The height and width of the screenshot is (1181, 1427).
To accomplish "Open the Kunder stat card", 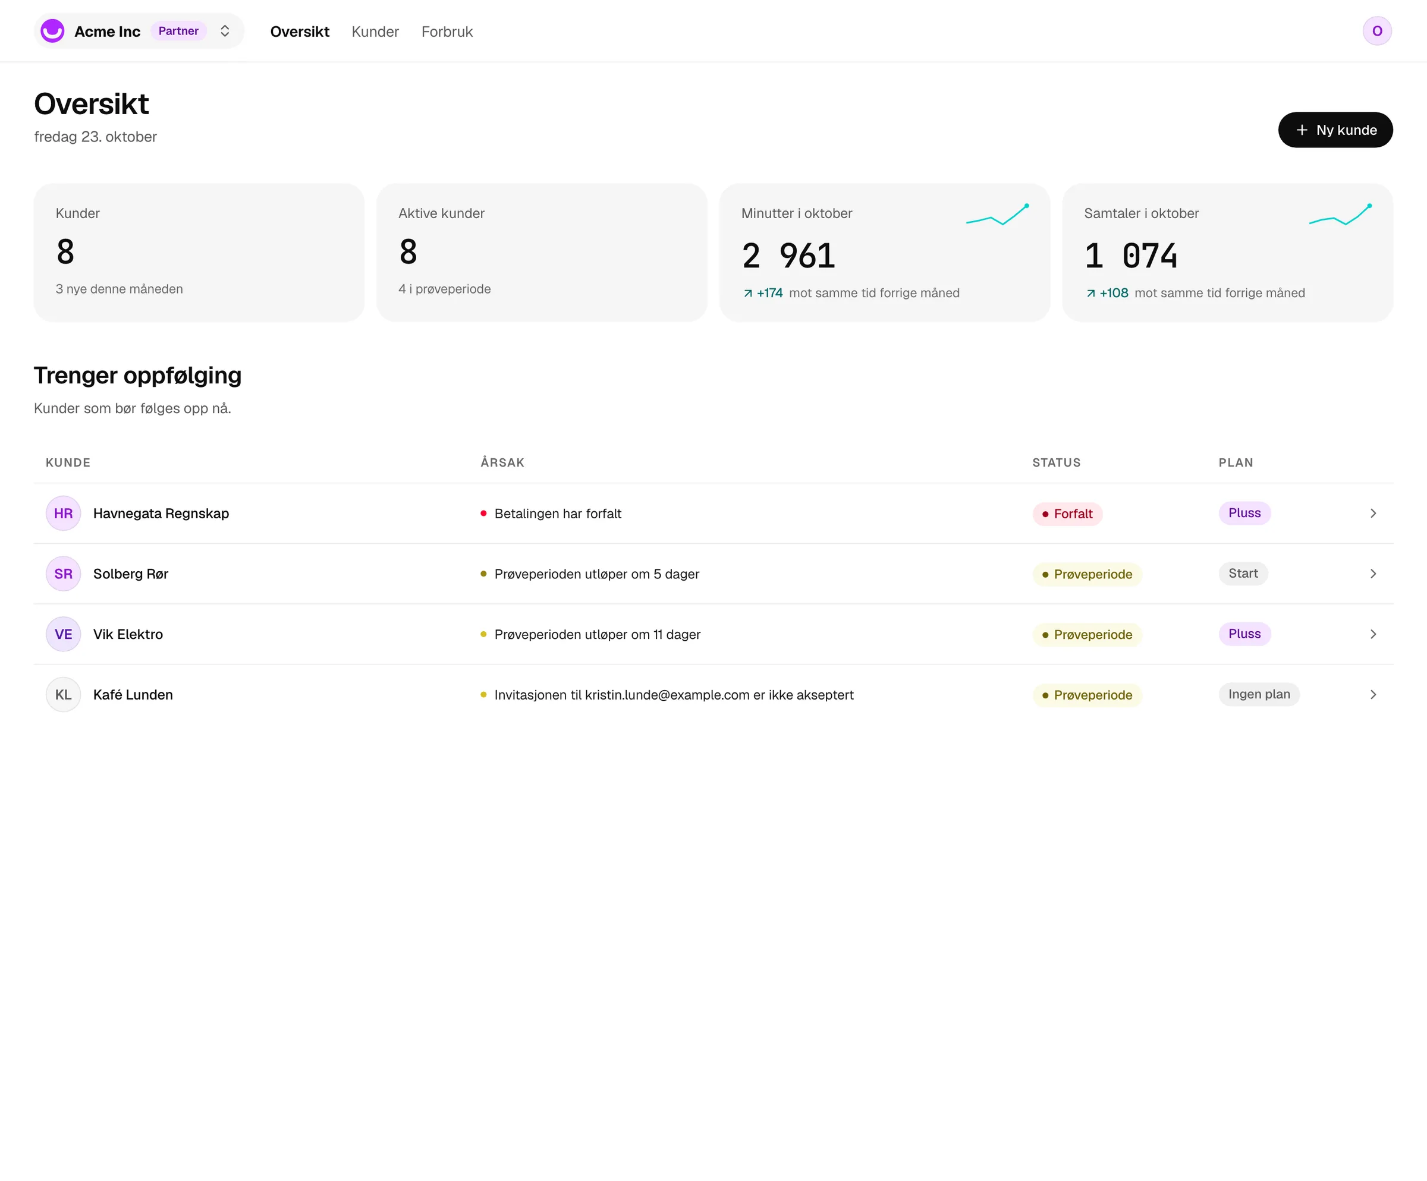I will 199,253.
